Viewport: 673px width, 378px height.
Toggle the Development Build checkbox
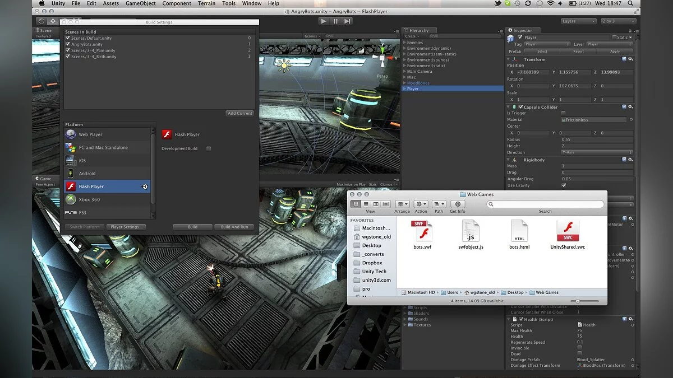pyautogui.click(x=209, y=148)
